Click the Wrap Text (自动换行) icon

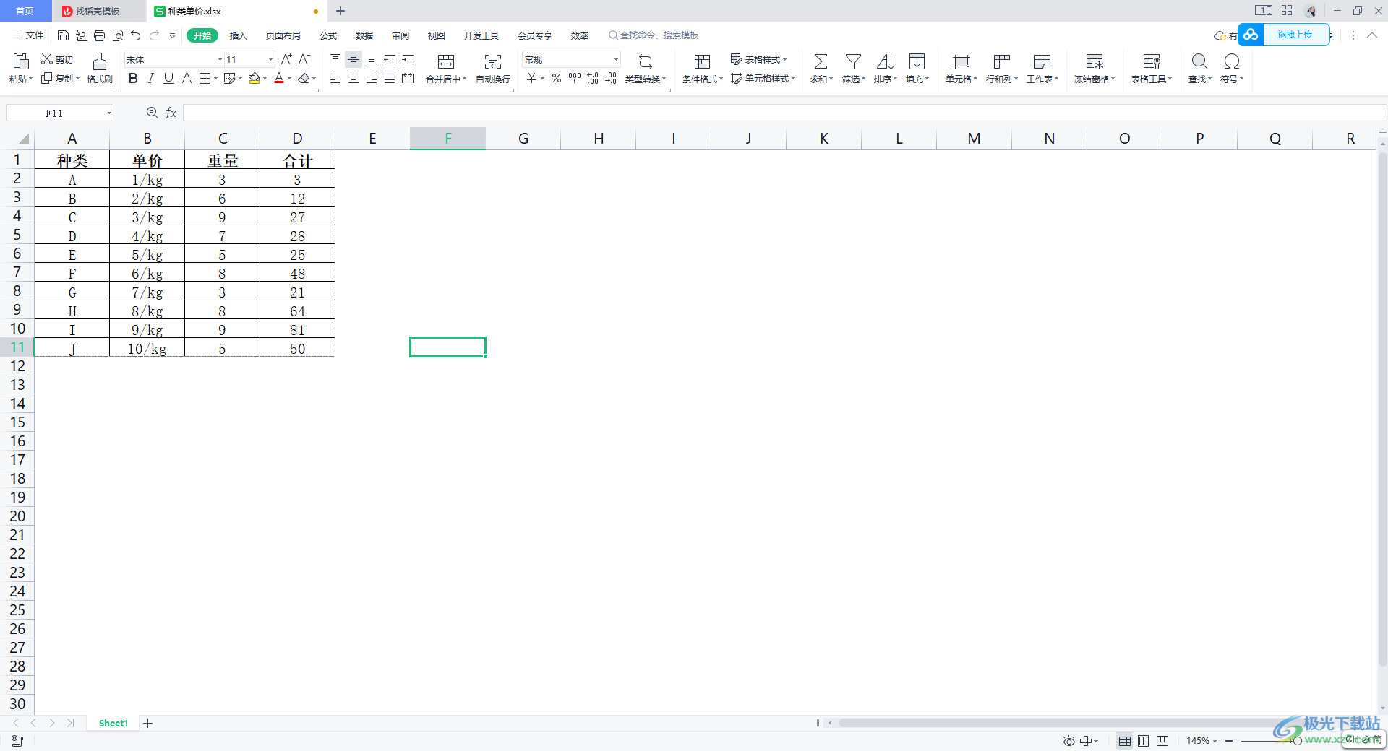pos(493,61)
